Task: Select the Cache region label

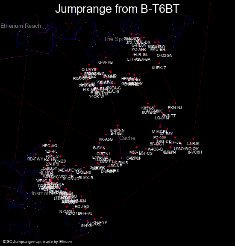Action: point(127,138)
